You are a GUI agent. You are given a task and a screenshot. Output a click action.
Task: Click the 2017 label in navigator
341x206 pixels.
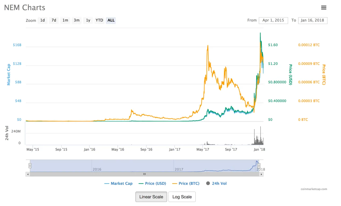[x=179, y=169]
